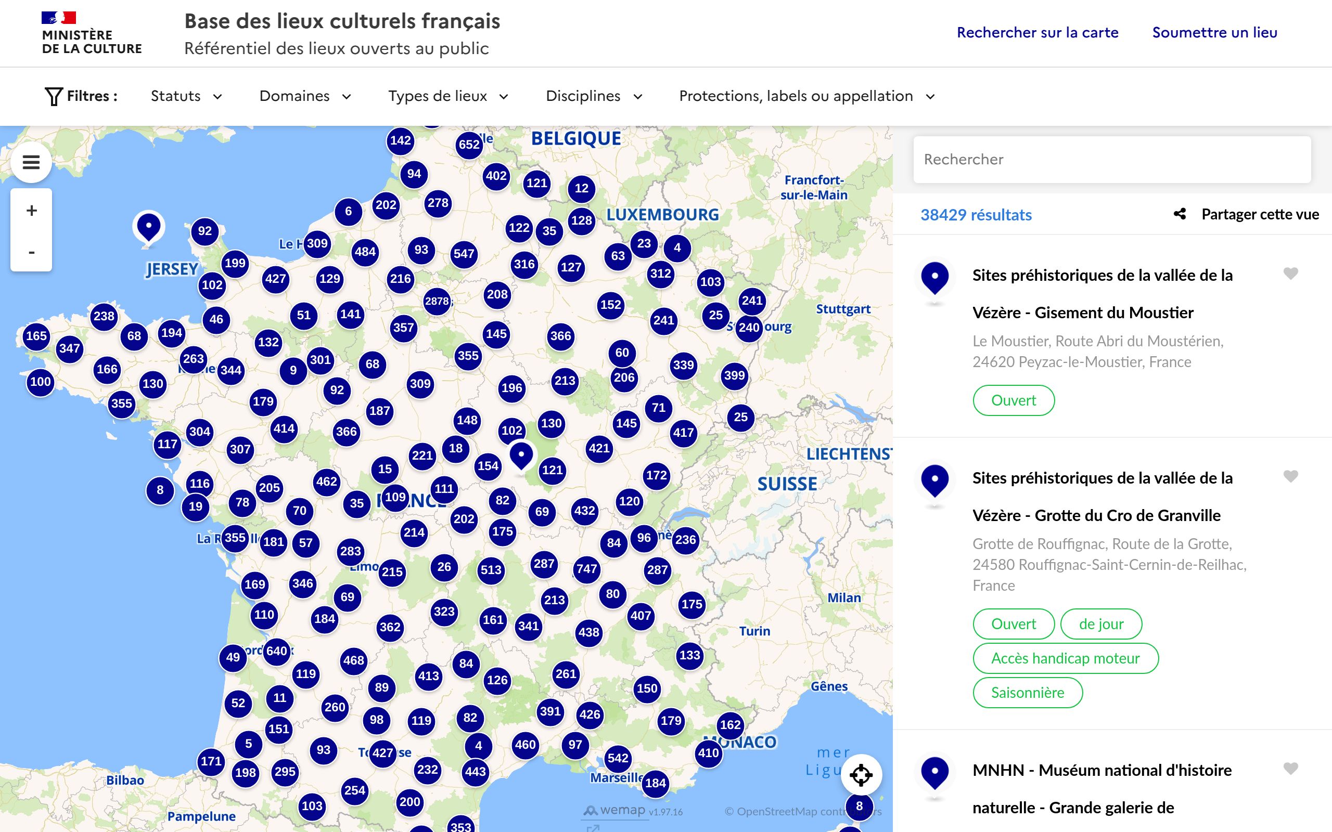The height and width of the screenshot is (832, 1332).
Task: Click the site title Base des lieux culturels français
Action: click(342, 21)
